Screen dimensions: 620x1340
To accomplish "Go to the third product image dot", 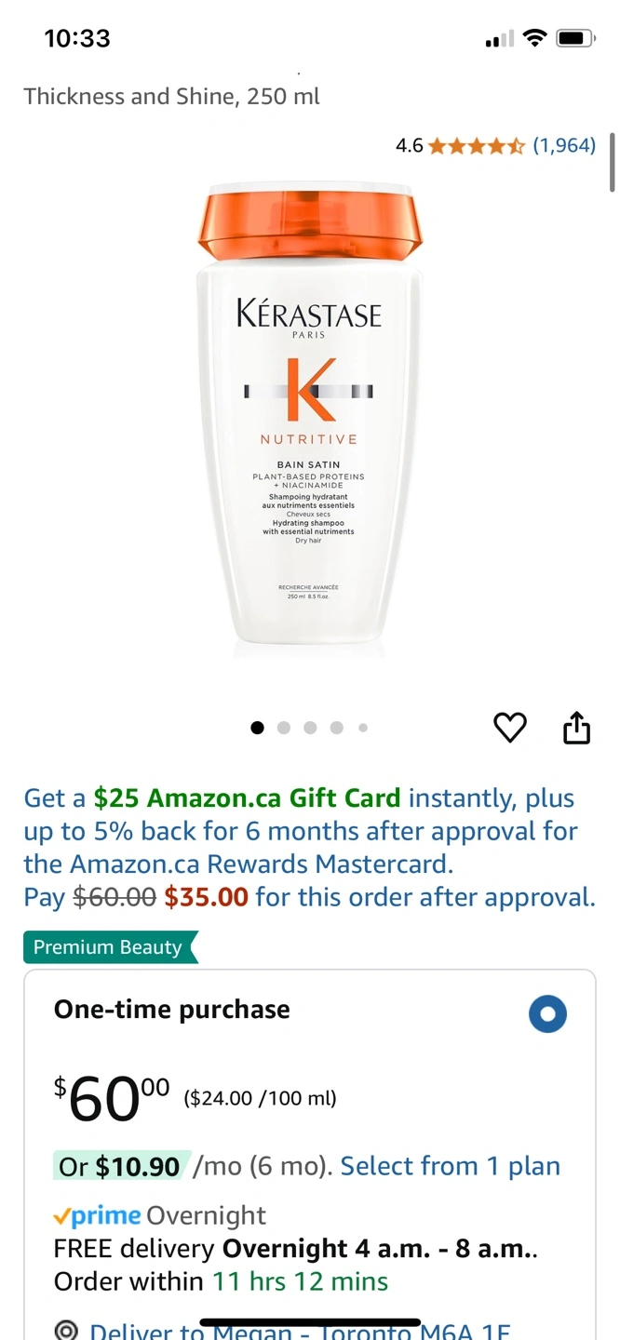I will point(310,728).
